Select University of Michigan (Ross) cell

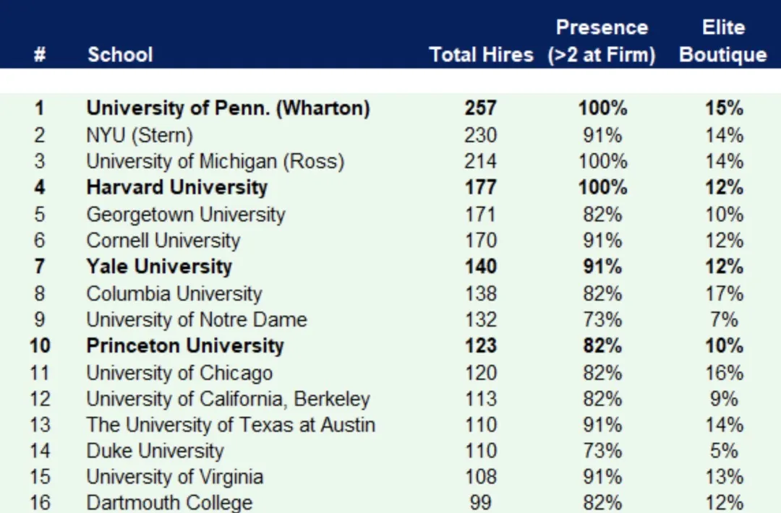[x=215, y=161]
